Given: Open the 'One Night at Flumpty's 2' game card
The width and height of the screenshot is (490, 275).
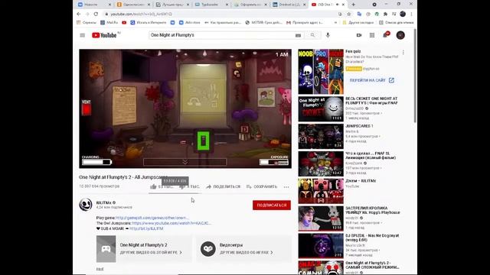Looking at the screenshot, I should (144, 249).
